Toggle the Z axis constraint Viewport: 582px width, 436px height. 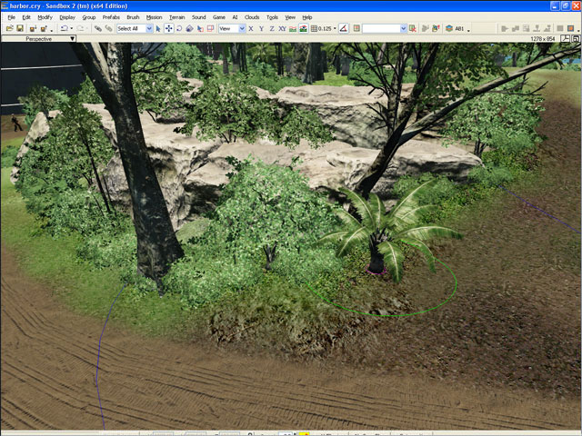[x=273, y=28]
